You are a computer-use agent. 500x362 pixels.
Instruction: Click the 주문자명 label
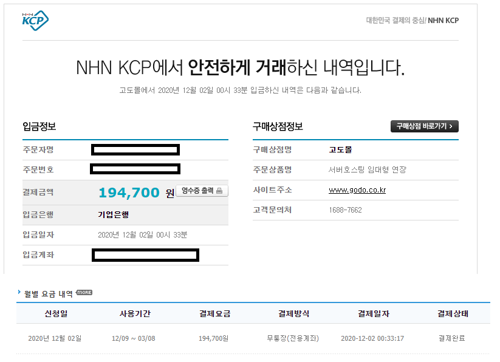38,149
